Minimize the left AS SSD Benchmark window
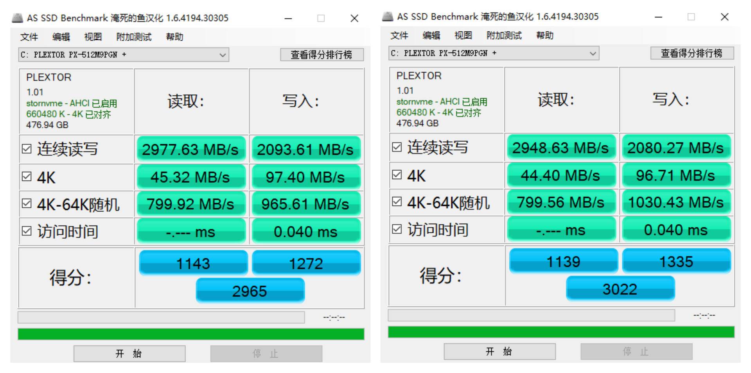 point(288,18)
